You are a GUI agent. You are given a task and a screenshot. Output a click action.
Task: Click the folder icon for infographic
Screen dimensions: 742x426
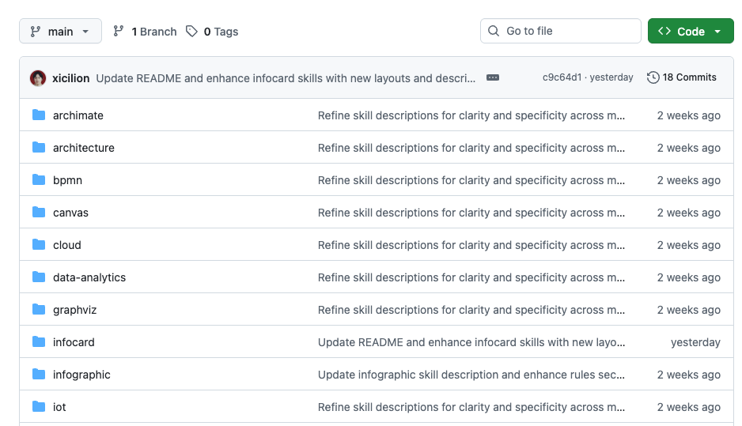click(x=39, y=374)
